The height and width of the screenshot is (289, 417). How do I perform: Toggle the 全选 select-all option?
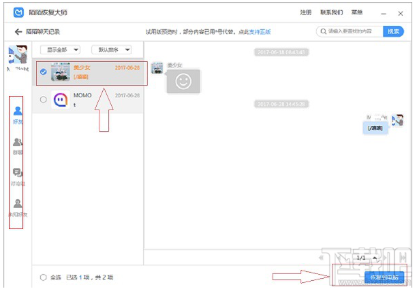(44, 277)
